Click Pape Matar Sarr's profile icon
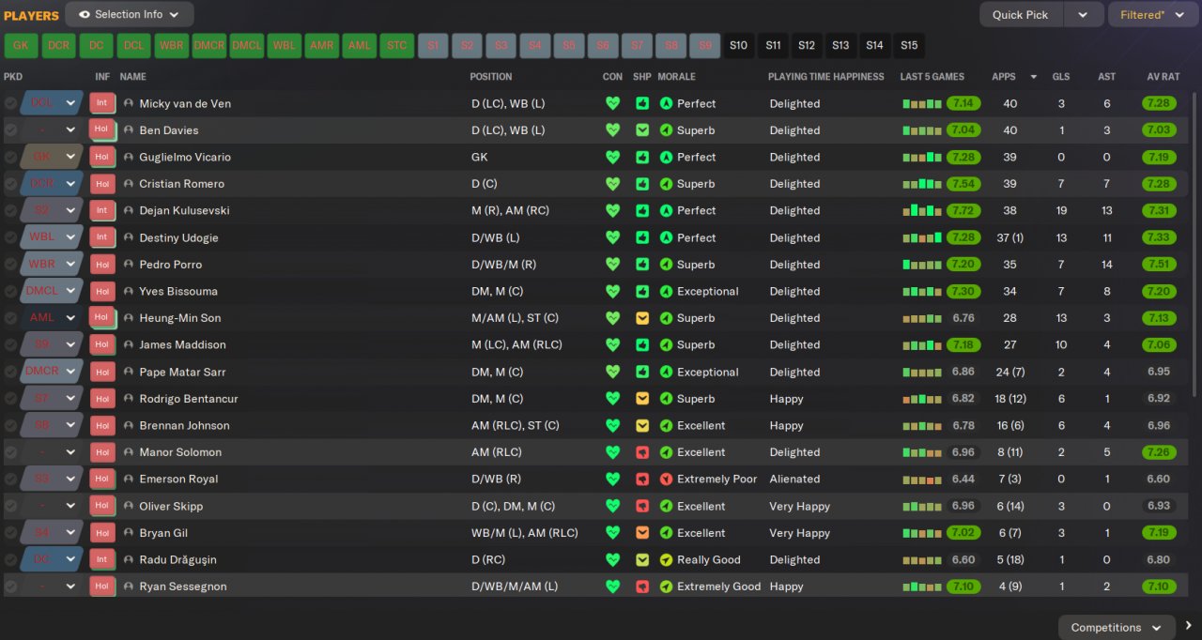The height and width of the screenshot is (640, 1202). [x=129, y=372]
